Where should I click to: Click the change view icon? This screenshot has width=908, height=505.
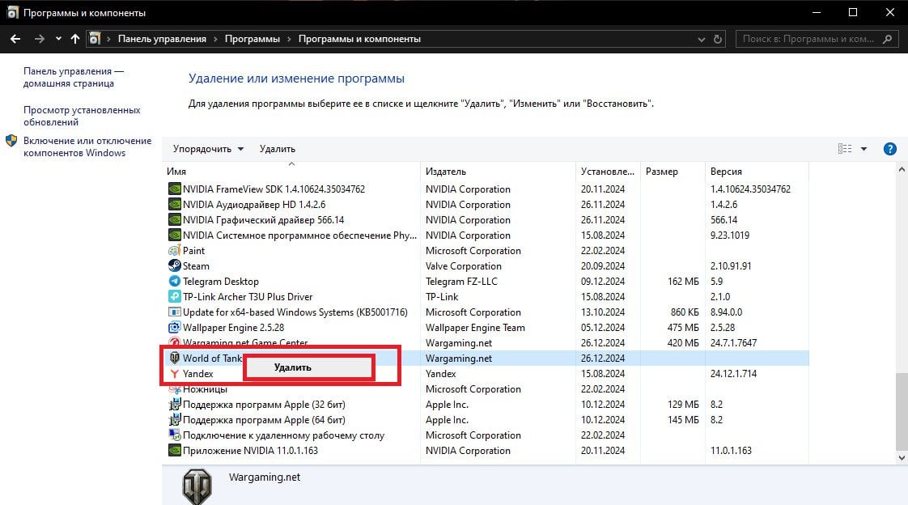pyautogui.click(x=845, y=149)
